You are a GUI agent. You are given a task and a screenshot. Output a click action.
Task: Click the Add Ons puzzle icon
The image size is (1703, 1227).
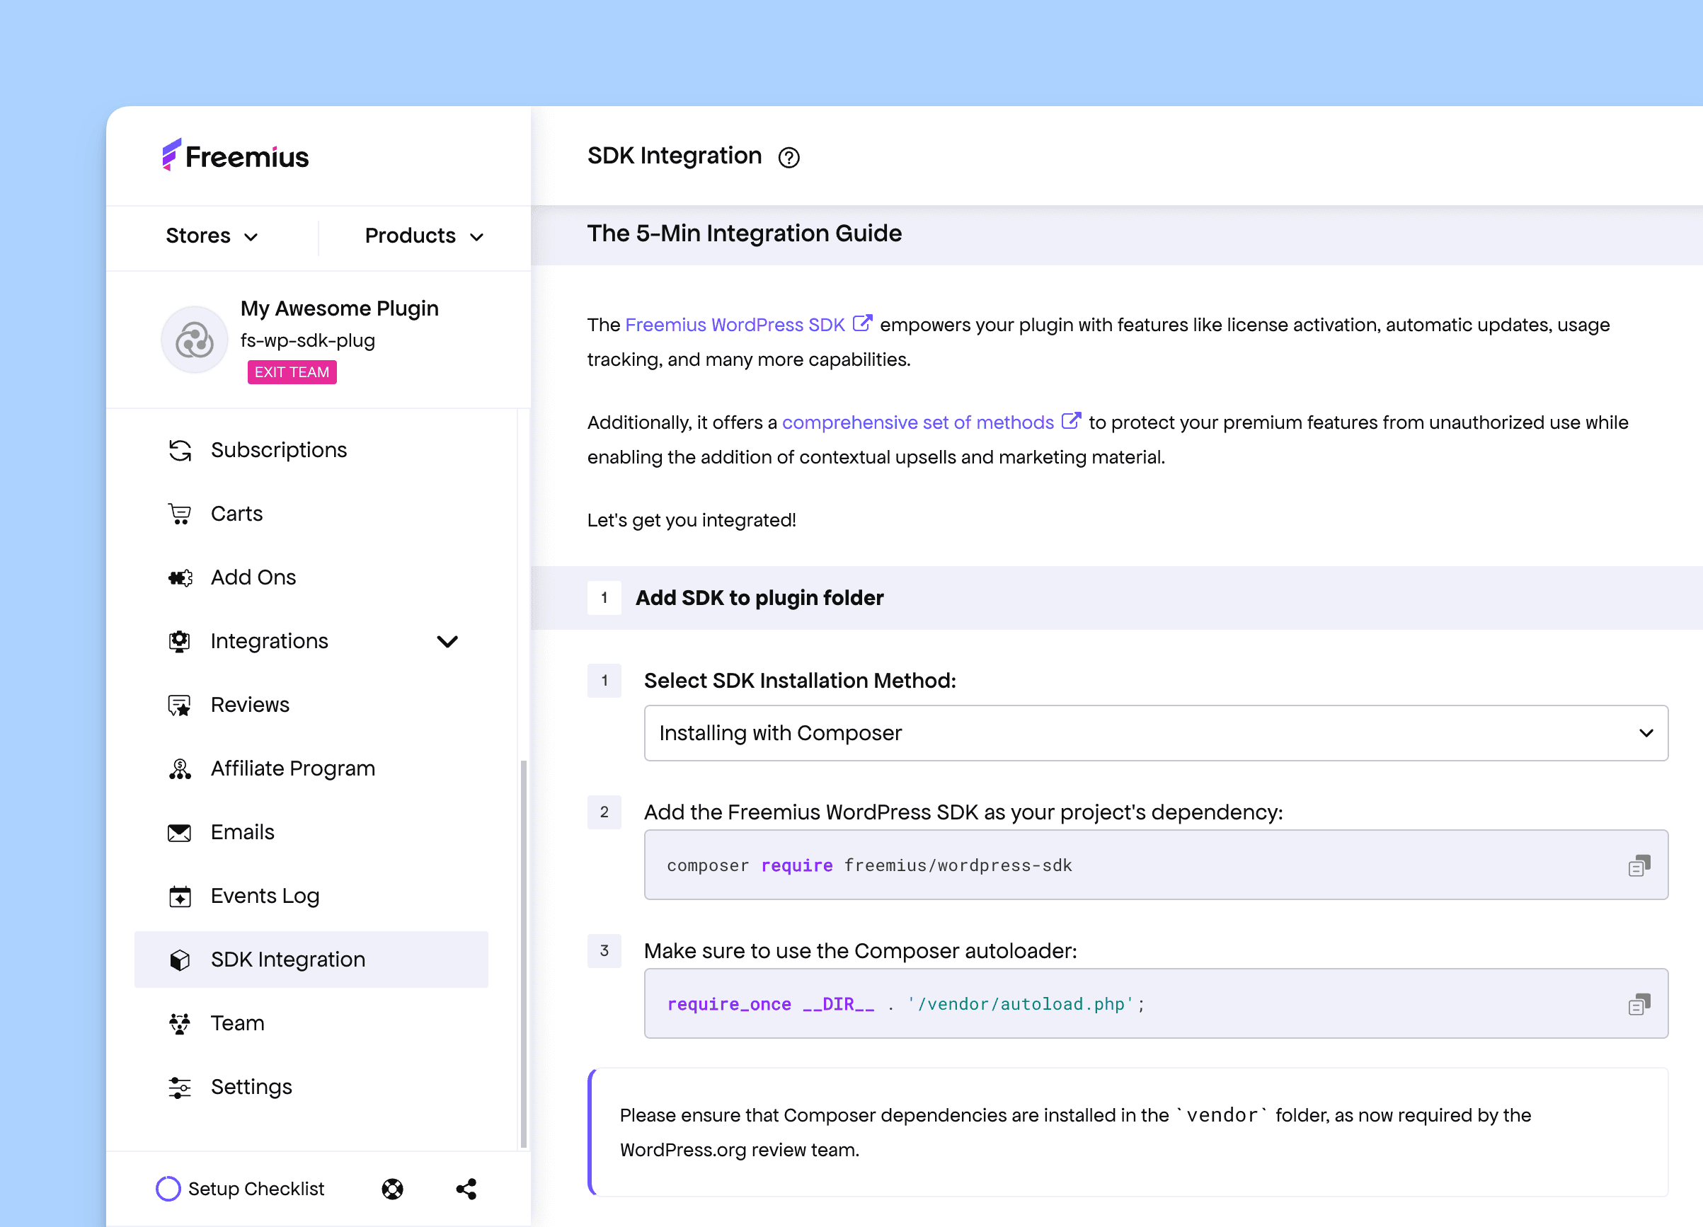point(180,578)
